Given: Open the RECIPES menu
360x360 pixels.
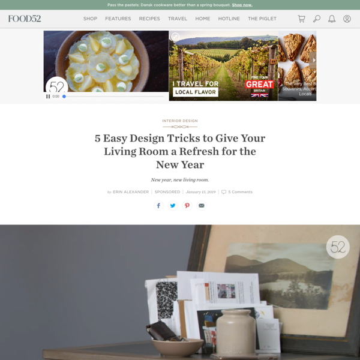Looking at the screenshot, I should [149, 19].
